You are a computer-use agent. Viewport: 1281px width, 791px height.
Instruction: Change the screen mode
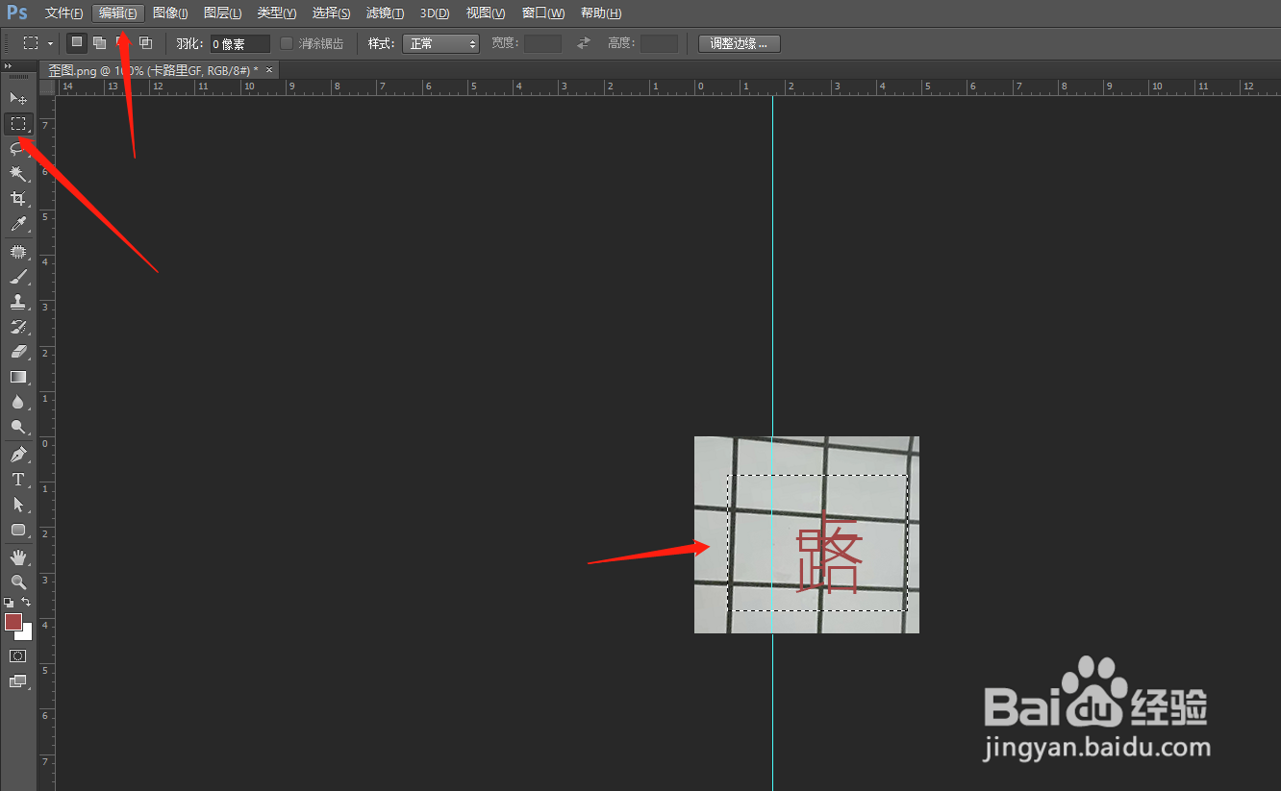point(18,681)
